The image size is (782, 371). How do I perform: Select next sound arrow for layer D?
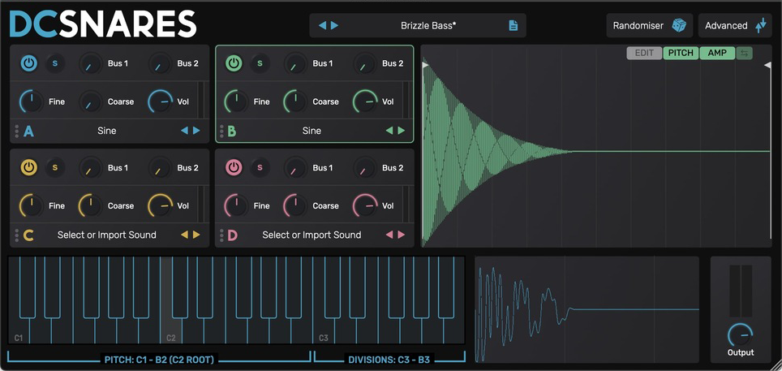click(x=401, y=235)
